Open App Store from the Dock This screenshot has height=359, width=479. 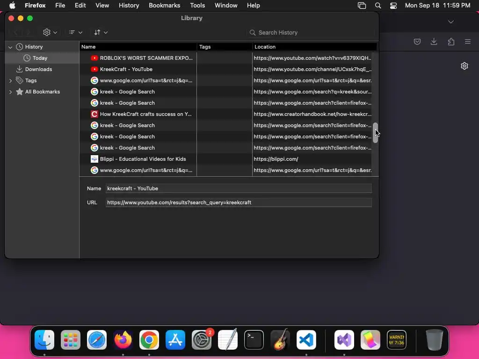[175, 340]
